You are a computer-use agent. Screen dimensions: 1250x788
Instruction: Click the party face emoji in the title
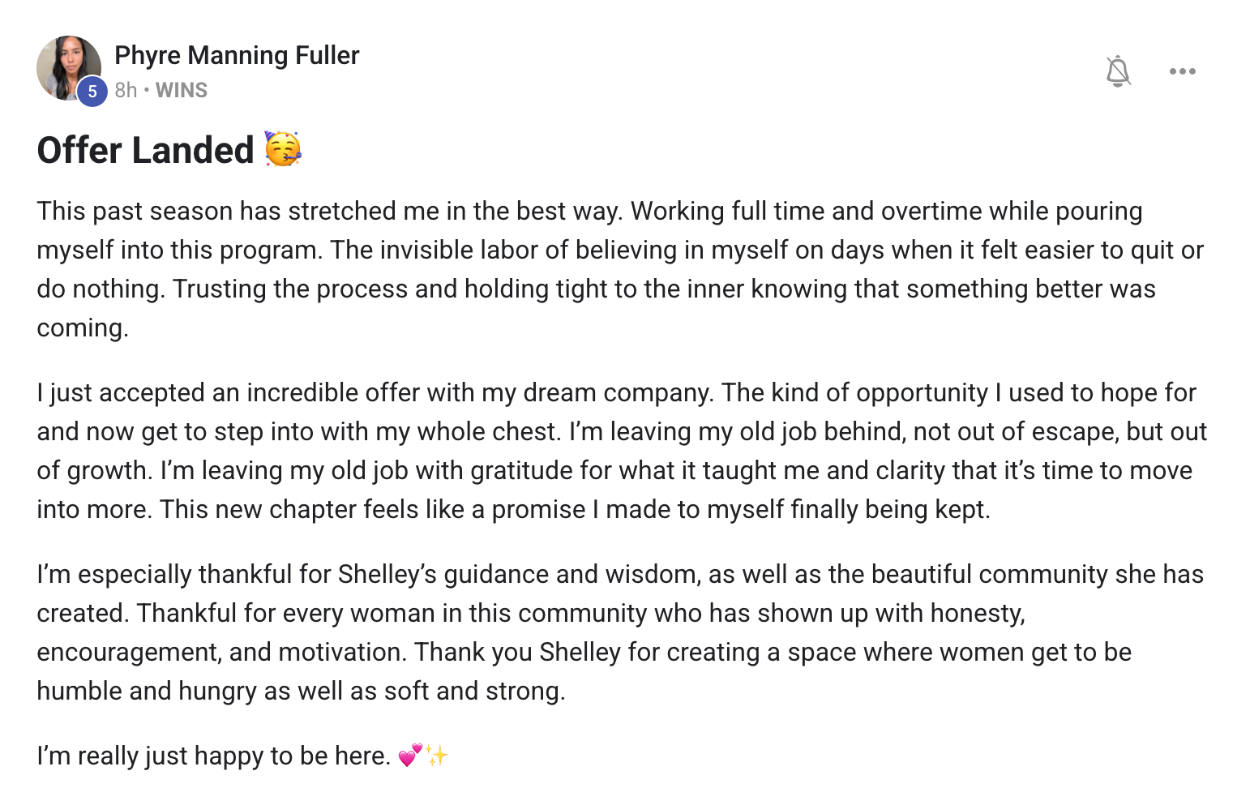283,149
